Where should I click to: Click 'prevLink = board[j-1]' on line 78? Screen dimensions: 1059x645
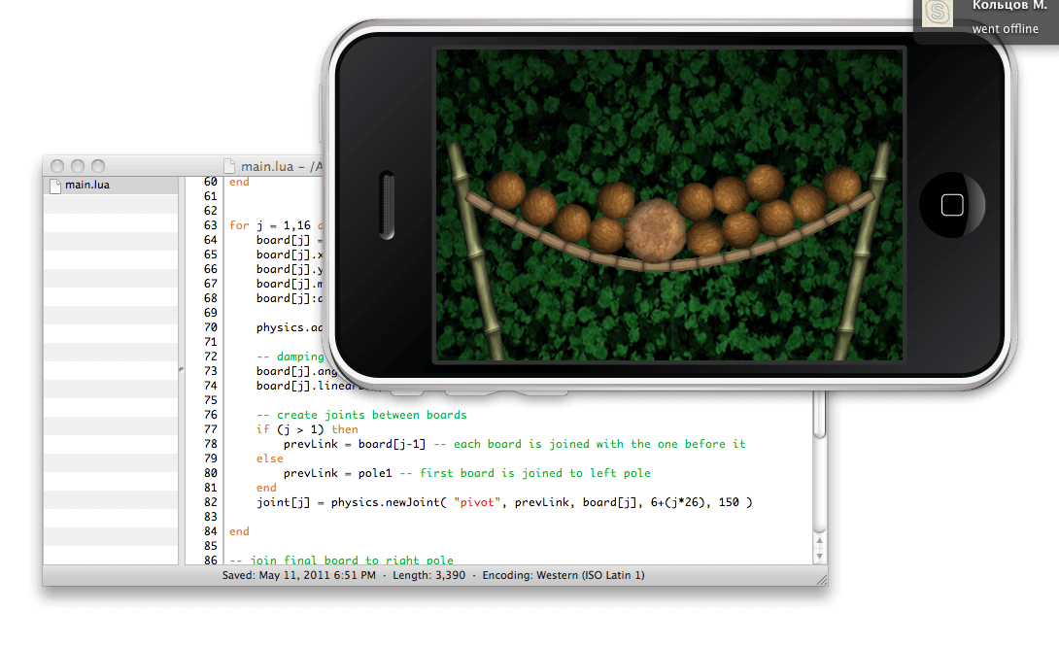point(354,444)
